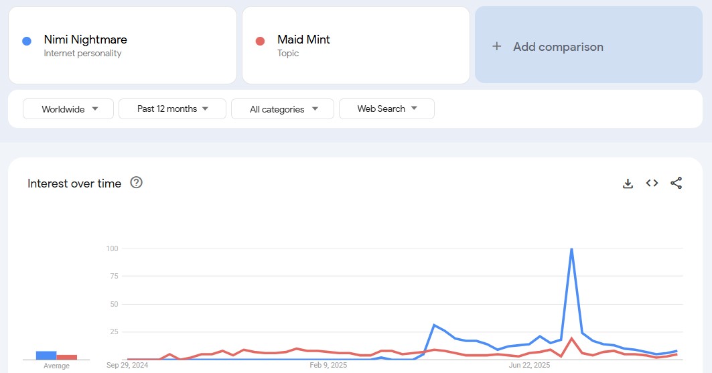This screenshot has width=712, height=373.
Task: Click the embed code icon
Action: click(652, 183)
